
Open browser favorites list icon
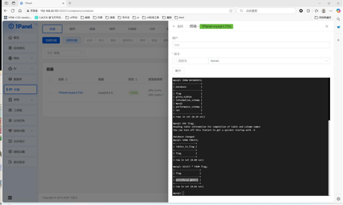tap(316, 11)
